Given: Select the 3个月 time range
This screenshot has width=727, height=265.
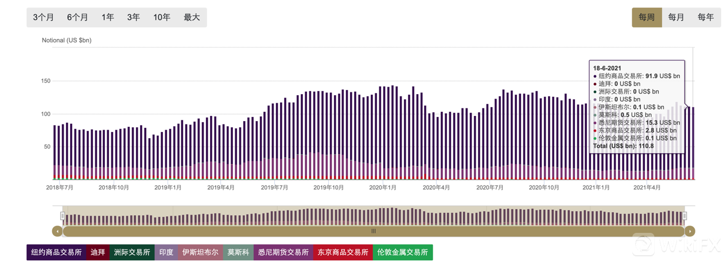Looking at the screenshot, I should (x=44, y=17).
